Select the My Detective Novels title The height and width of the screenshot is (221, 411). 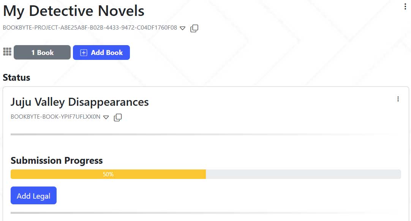[x=74, y=11]
